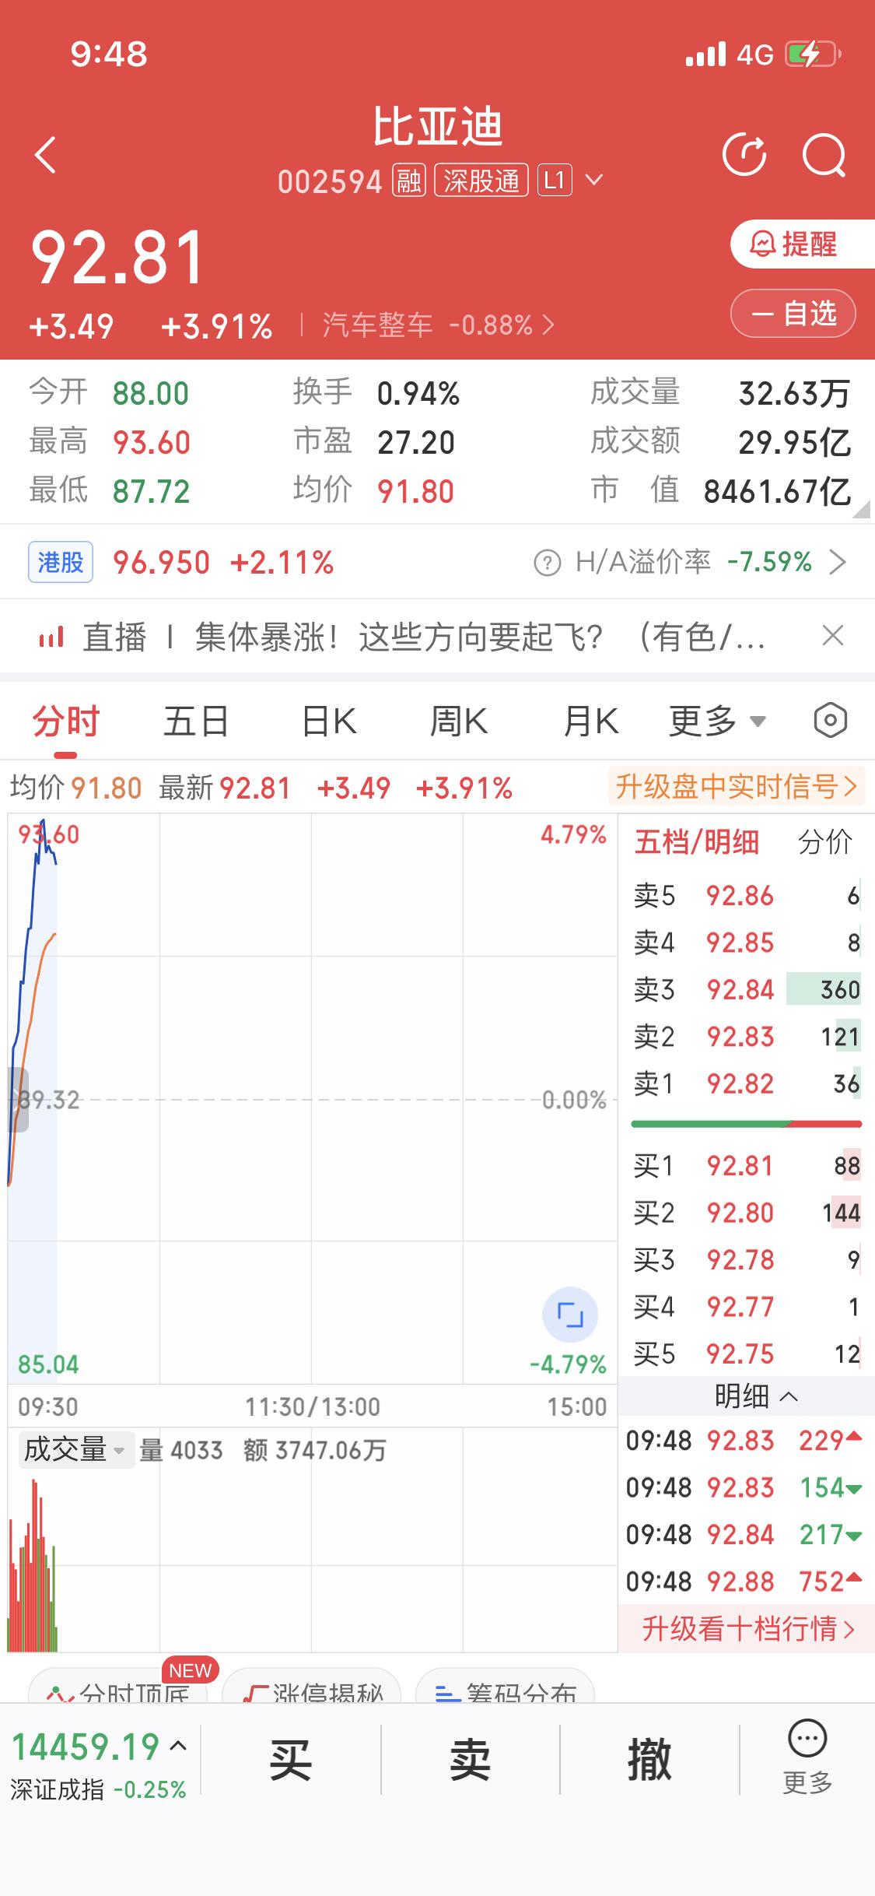Switch to the 五日 tab
The width and height of the screenshot is (875, 1896).
pyautogui.click(x=196, y=721)
